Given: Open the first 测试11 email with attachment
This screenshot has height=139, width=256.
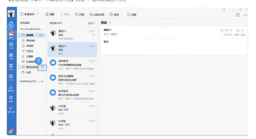Looking at the screenshot, I should [72, 35].
